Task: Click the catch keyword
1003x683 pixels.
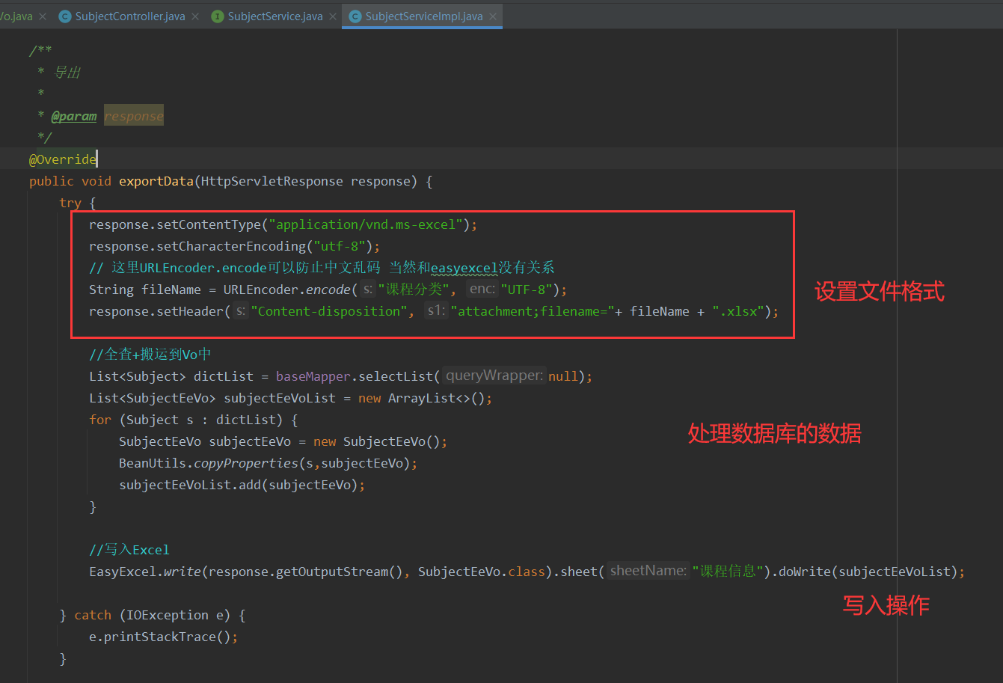Action: [x=93, y=615]
